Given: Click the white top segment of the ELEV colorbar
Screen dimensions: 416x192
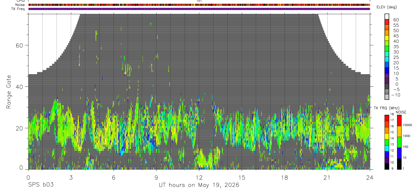Looking at the screenshot, I should (387, 16).
